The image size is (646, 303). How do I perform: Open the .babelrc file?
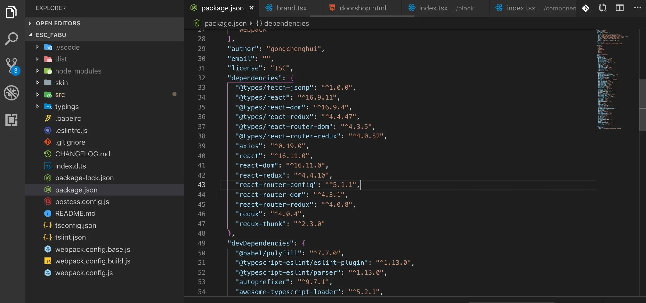coord(104,118)
